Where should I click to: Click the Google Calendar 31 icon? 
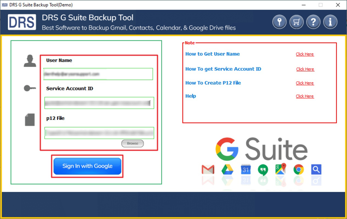click(245, 170)
